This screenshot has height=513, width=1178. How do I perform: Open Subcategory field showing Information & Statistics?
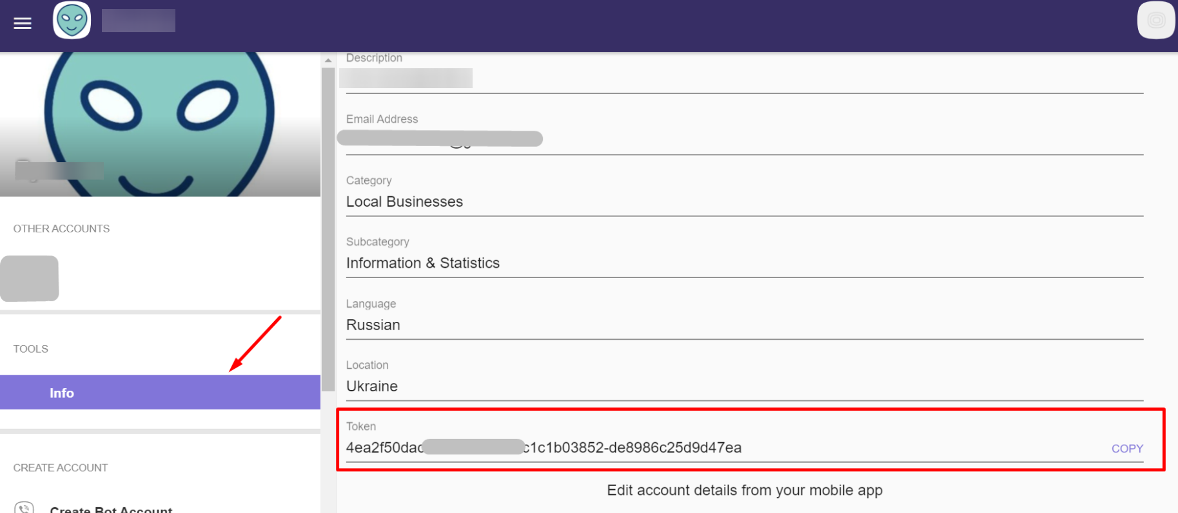[422, 263]
